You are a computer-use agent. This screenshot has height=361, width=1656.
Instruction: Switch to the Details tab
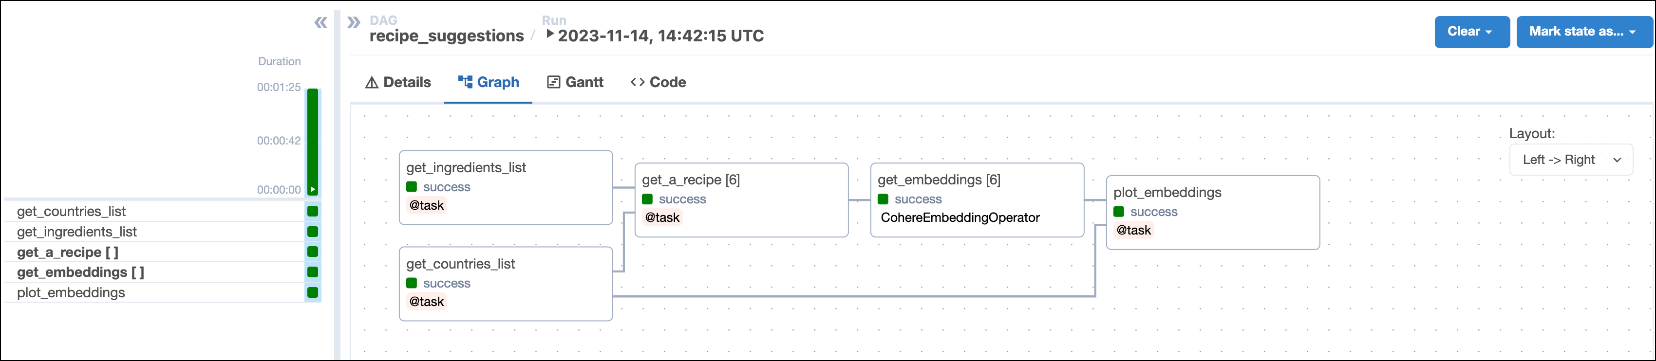tap(406, 82)
